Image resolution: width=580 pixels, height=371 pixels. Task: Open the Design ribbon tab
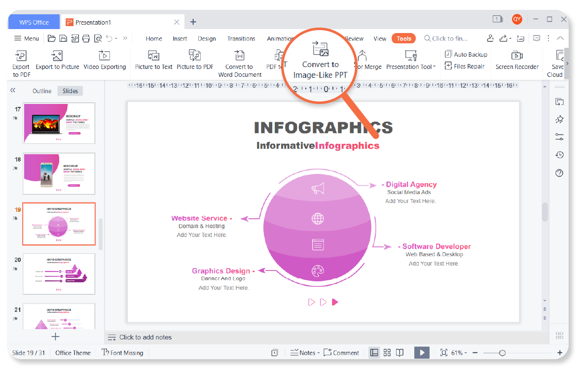[207, 38]
